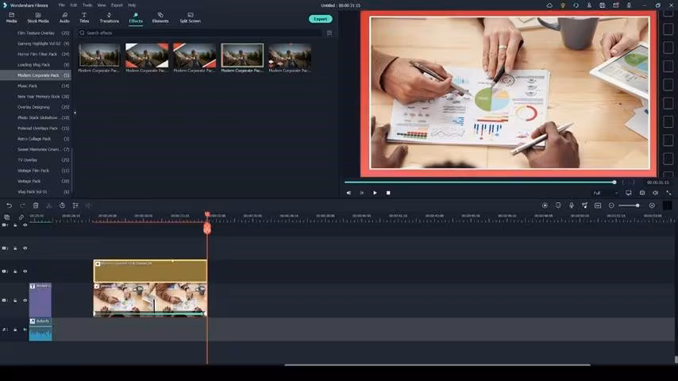Switch to the Stock Media tab
This screenshot has height=381, width=678.
tap(38, 17)
